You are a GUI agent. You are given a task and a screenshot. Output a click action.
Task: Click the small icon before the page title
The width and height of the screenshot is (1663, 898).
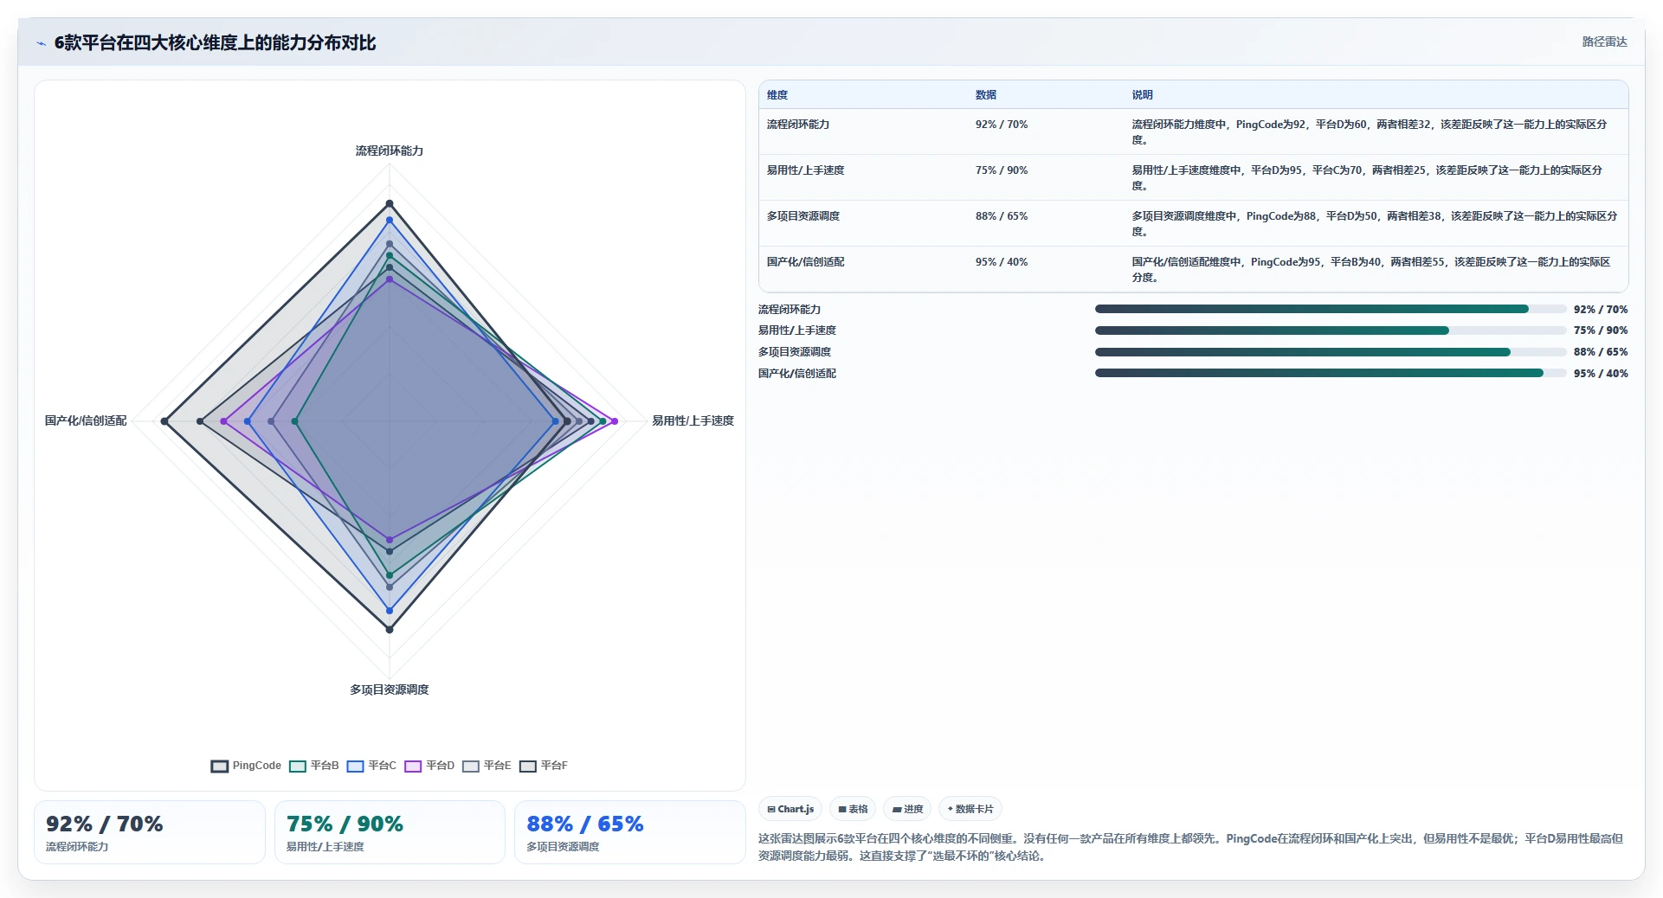tap(41, 43)
